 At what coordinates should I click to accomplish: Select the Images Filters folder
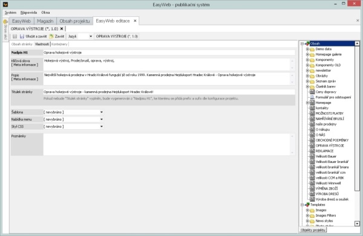click(x=325, y=215)
